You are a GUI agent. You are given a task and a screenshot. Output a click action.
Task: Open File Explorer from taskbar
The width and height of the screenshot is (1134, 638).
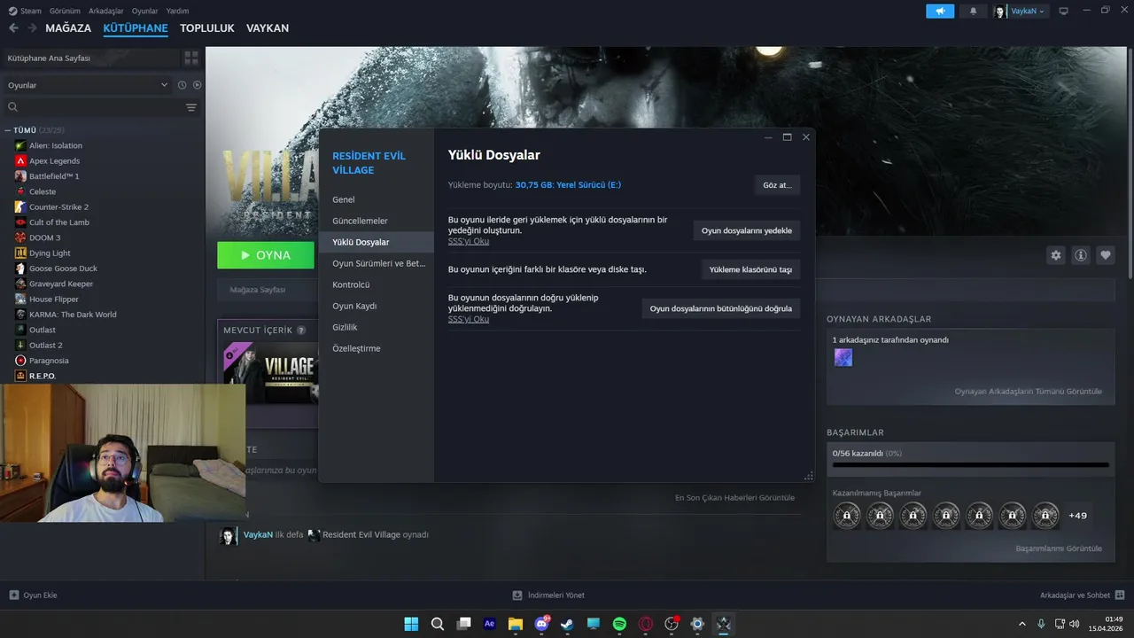[516, 624]
